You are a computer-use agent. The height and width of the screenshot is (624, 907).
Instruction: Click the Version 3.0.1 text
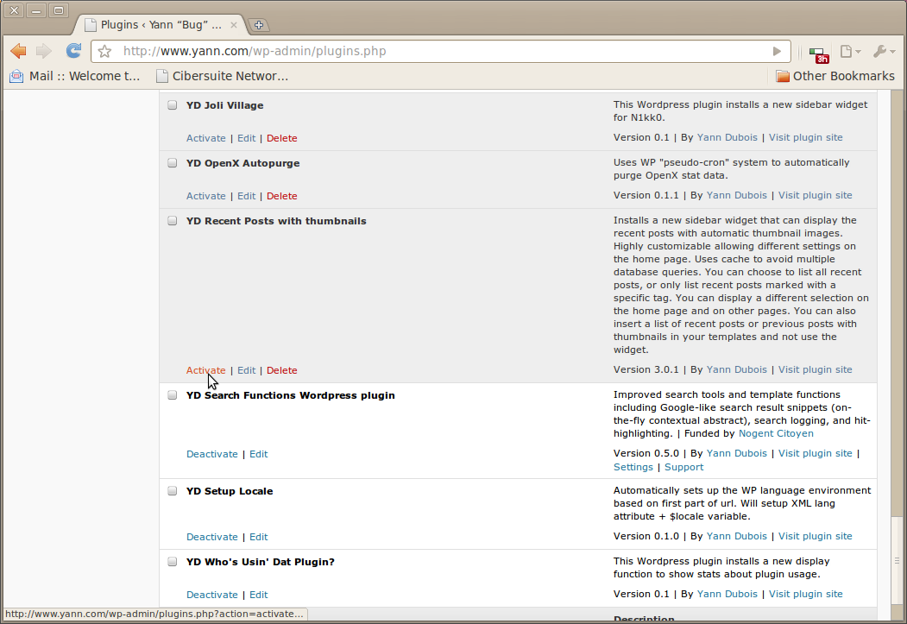(x=646, y=370)
